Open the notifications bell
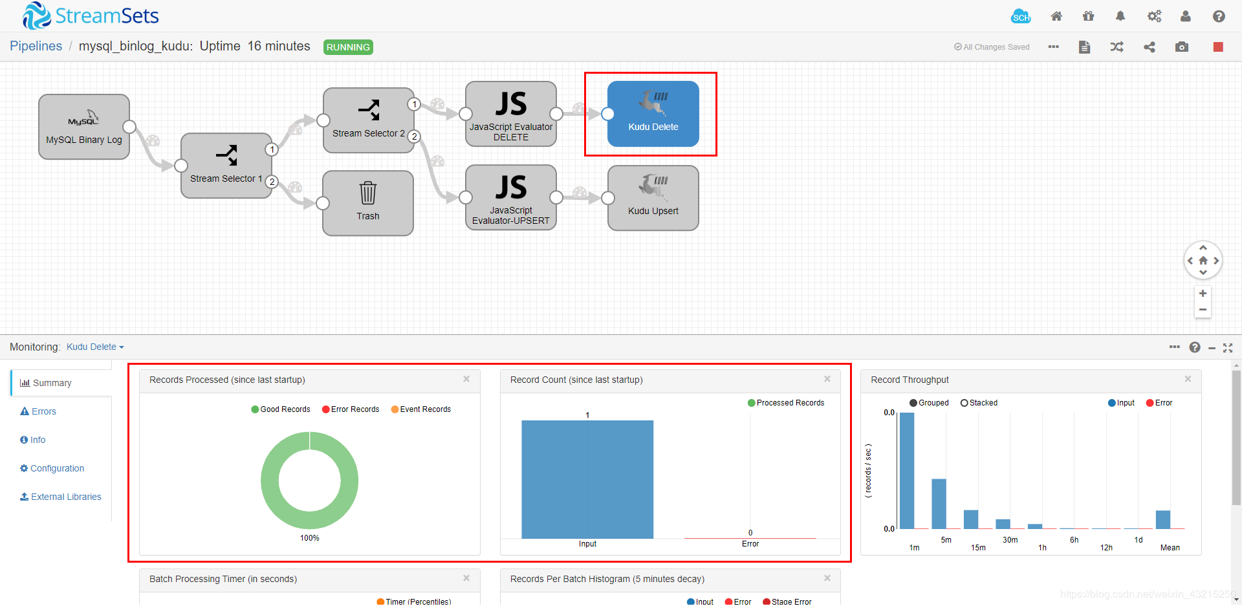The width and height of the screenshot is (1242, 606). 1121,16
